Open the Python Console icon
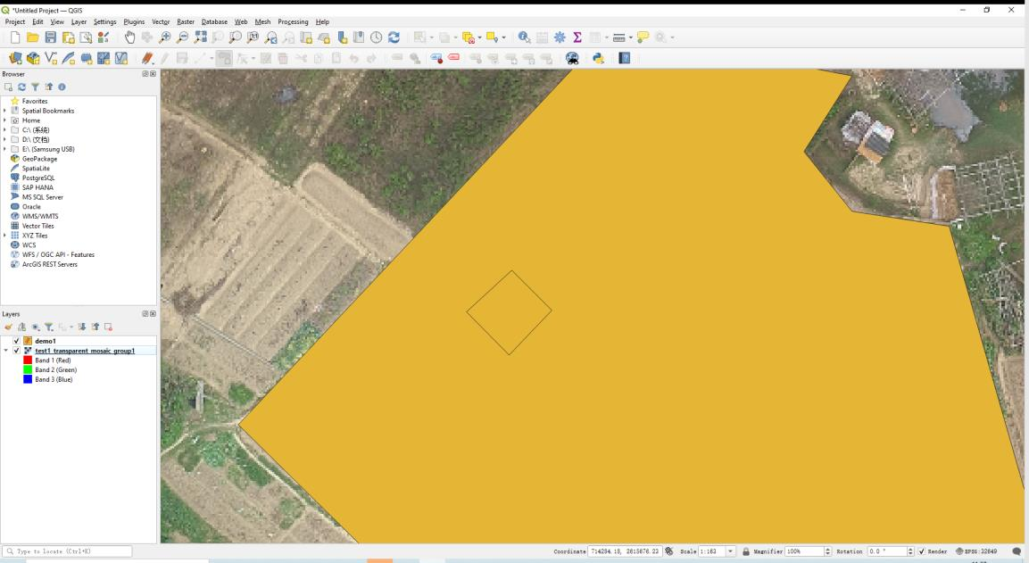 (598, 58)
